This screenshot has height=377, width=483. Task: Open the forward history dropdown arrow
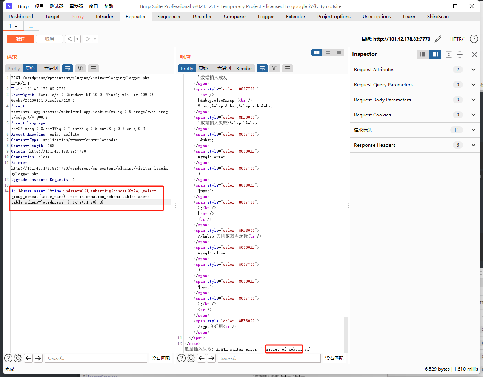(95, 39)
